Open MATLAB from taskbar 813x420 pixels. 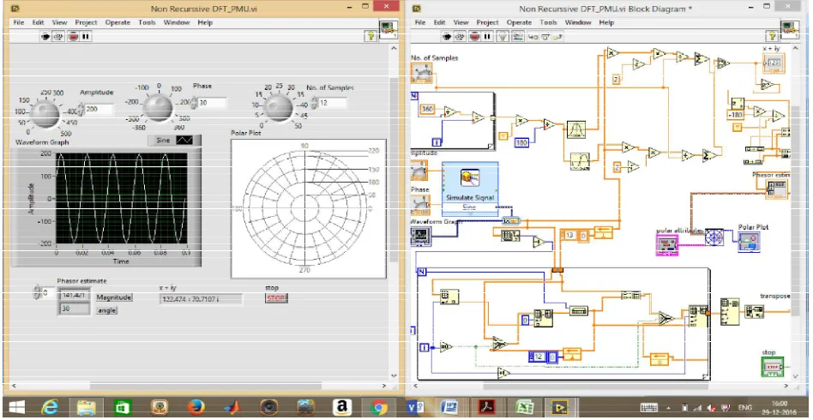[232, 408]
